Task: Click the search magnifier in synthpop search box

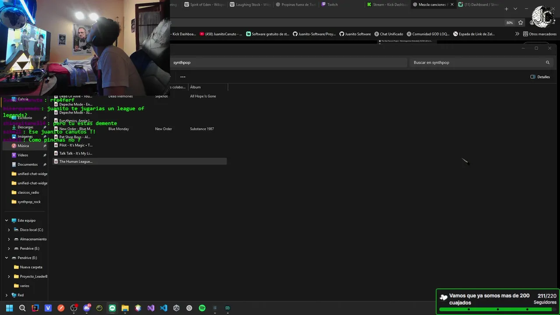Action: 547,63
